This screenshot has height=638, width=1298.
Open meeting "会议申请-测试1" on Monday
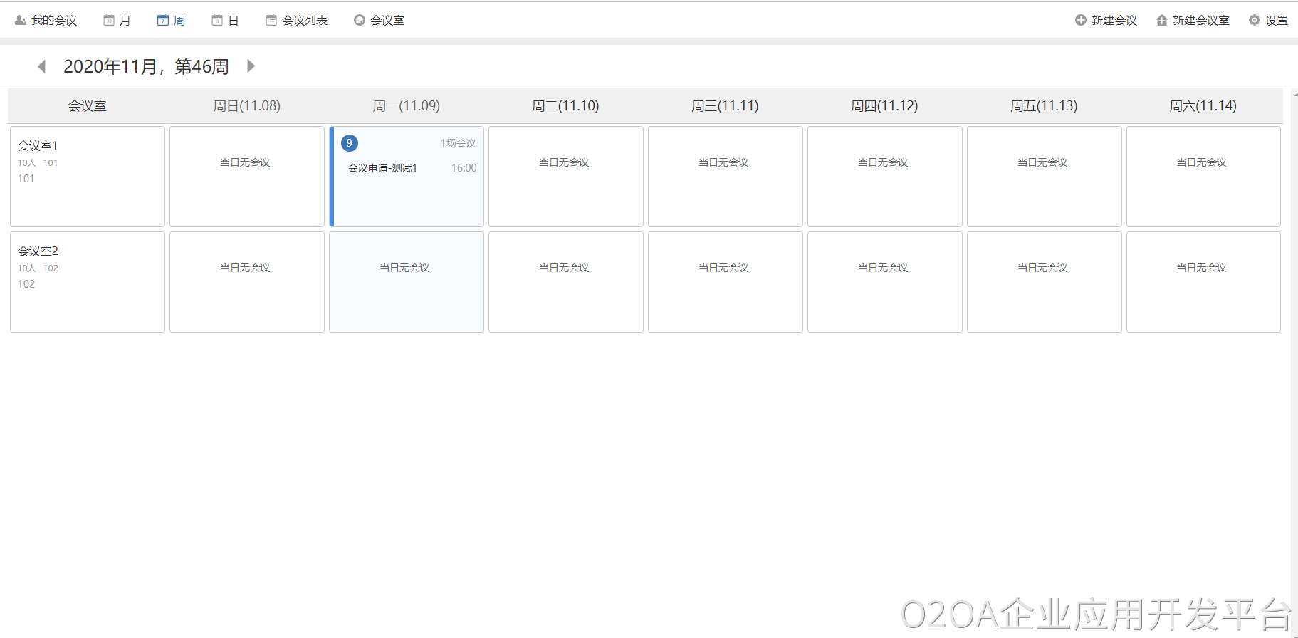[382, 168]
